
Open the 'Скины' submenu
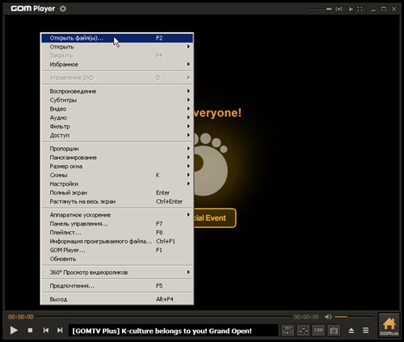tap(117, 175)
